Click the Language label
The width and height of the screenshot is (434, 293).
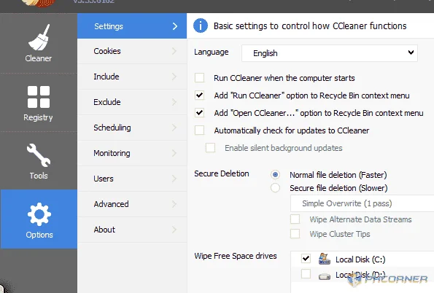[212, 52]
